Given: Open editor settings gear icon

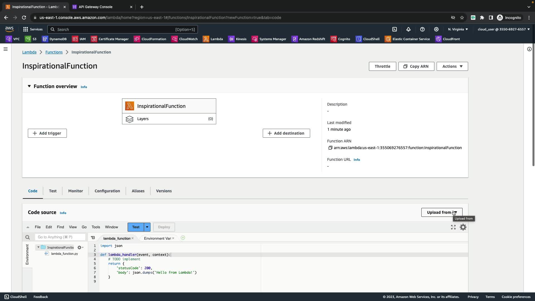Looking at the screenshot, I should [463, 227].
